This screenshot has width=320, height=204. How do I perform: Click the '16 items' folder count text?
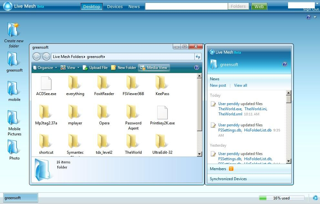coord(63,162)
